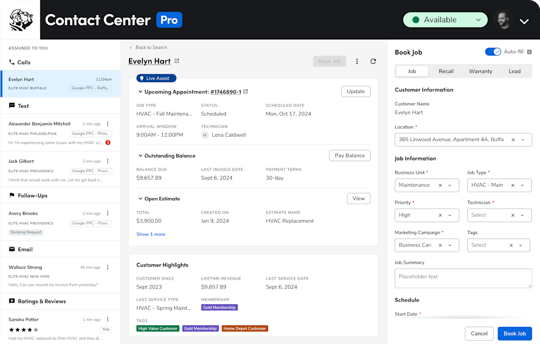Click the Auto-fill info icon
The image size is (540, 344).
(x=529, y=52)
